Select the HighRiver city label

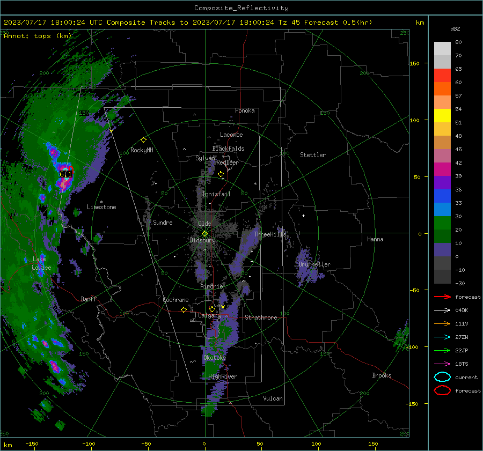223,376
